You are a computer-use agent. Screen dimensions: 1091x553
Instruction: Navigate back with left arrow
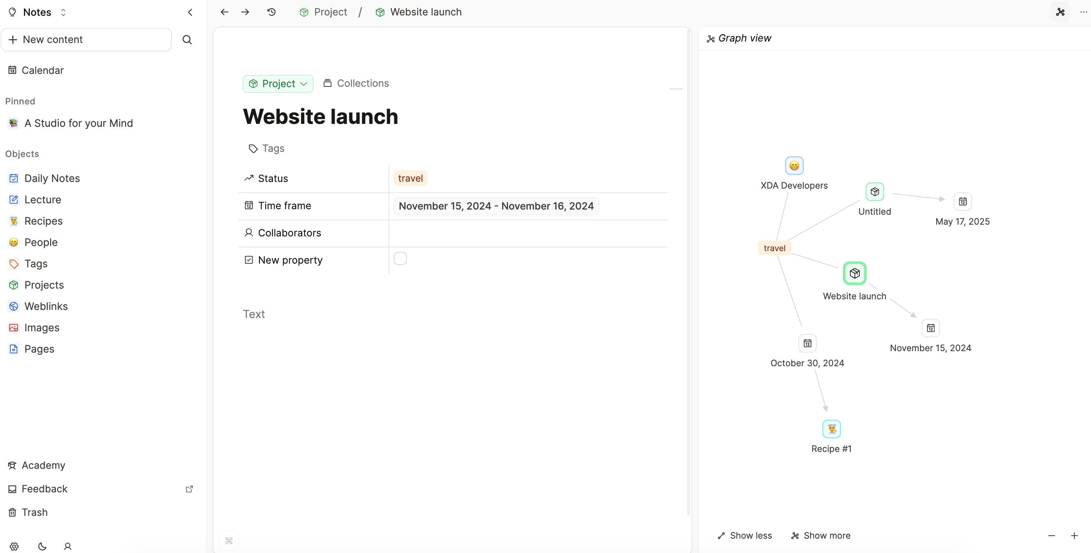coord(224,12)
